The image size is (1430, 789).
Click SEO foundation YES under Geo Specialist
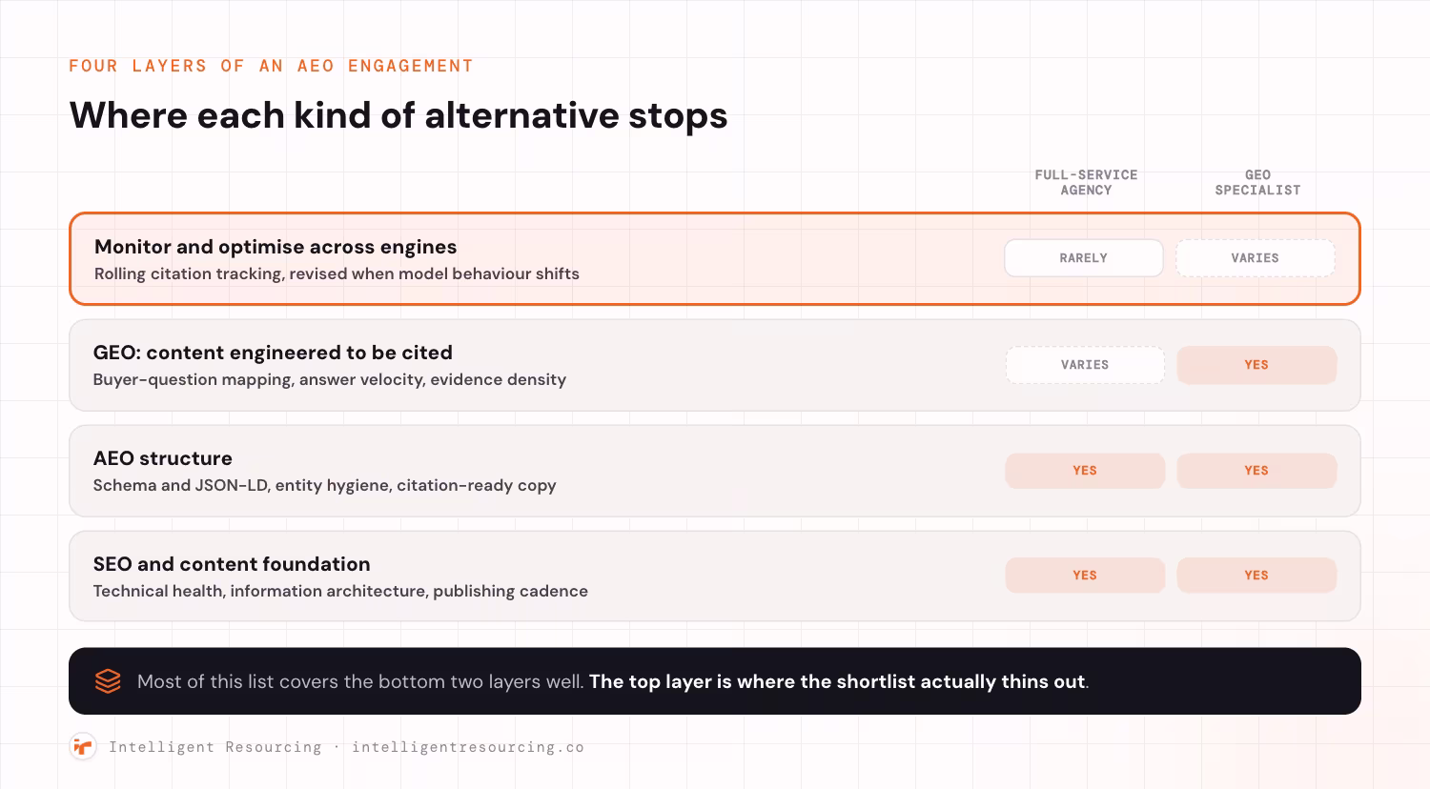pos(1256,576)
